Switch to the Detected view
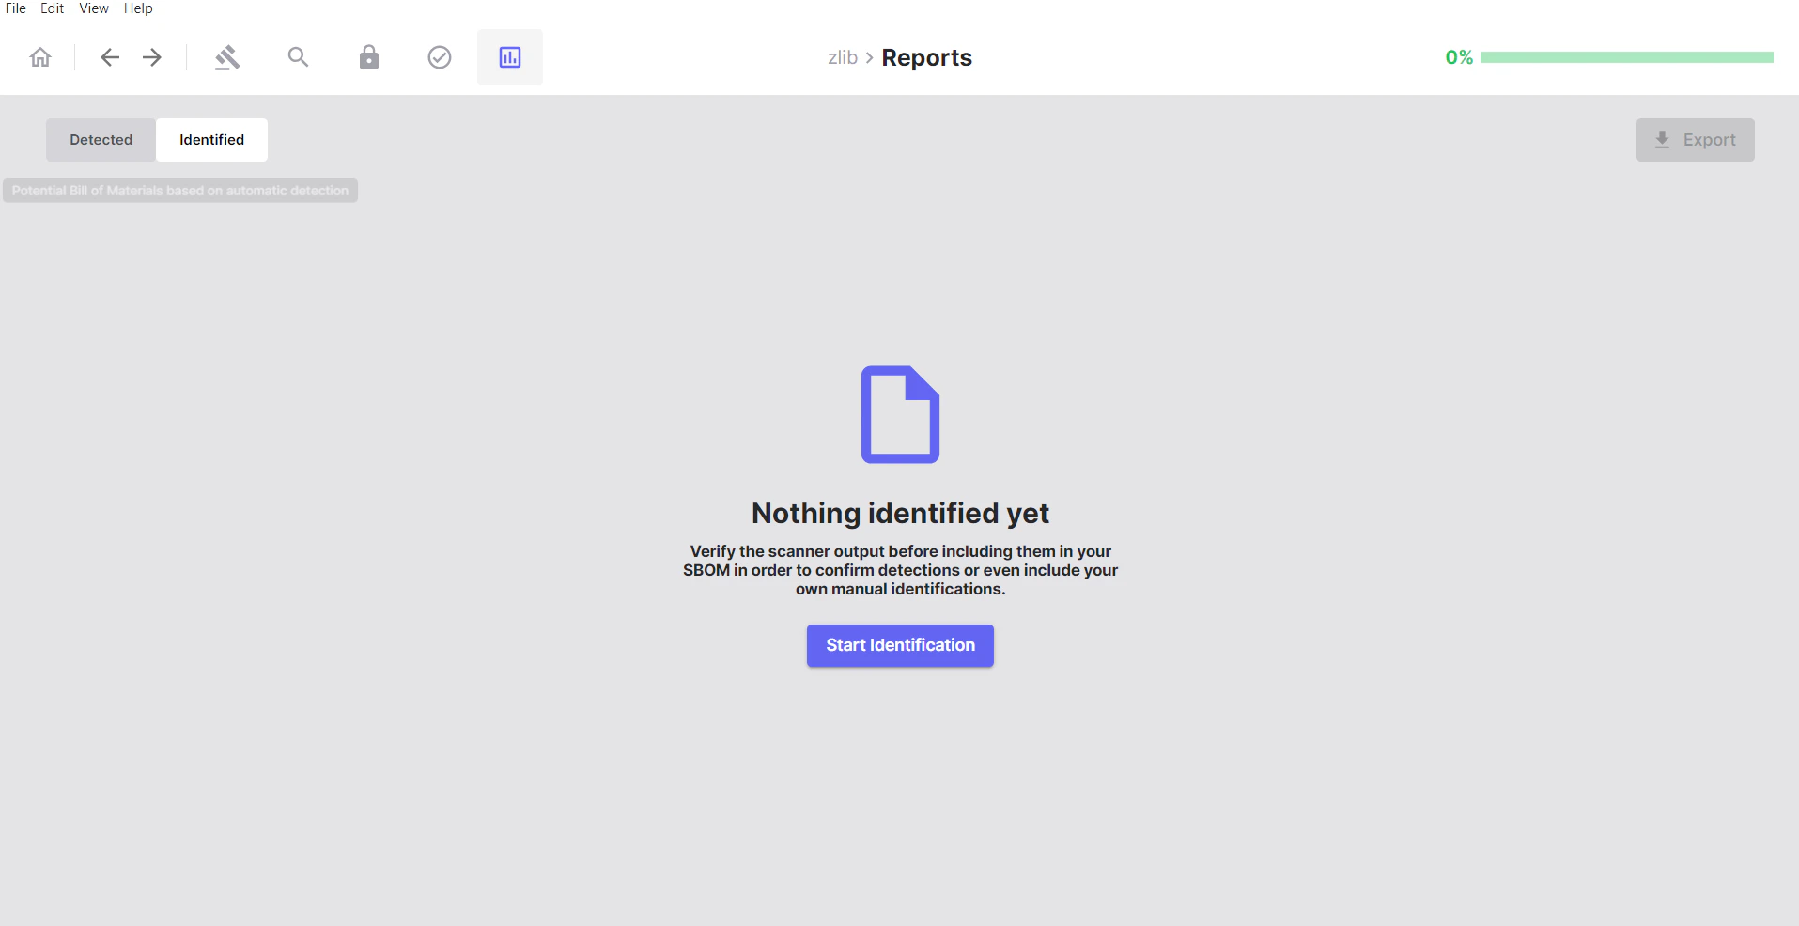Image resolution: width=1799 pixels, height=926 pixels. pyautogui.click(x=101, y=139)
